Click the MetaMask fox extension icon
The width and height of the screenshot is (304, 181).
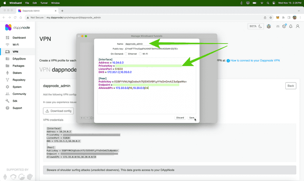[277, 18]
